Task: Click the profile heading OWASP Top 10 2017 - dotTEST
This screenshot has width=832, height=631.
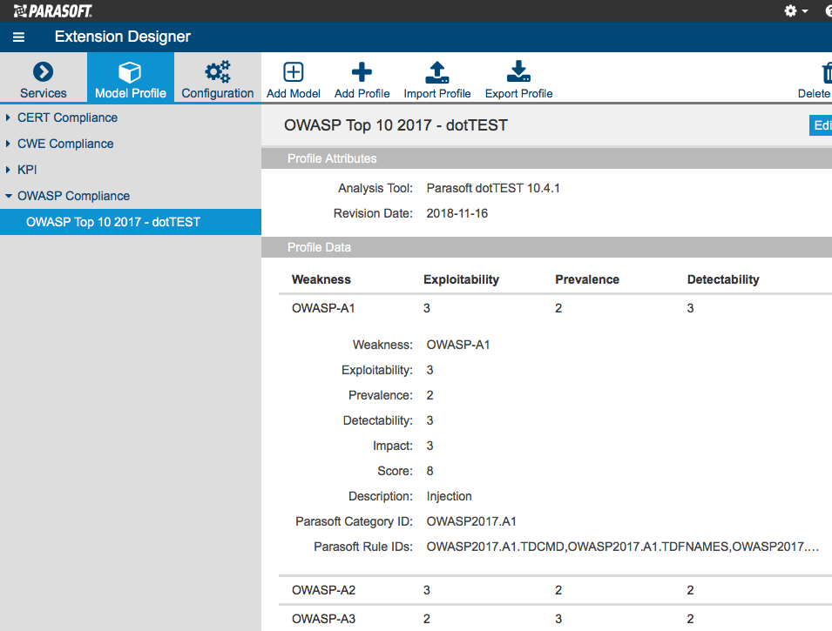Action: click(396, 125)
